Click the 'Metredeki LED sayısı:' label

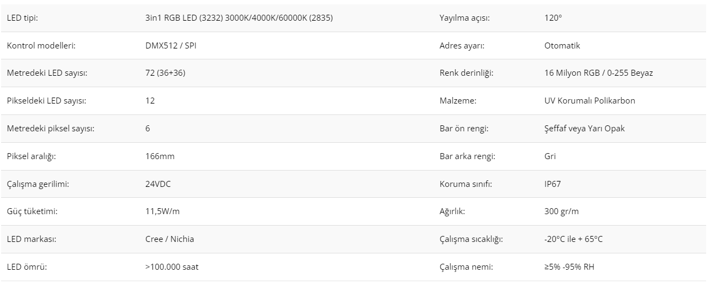pos(47,73)
